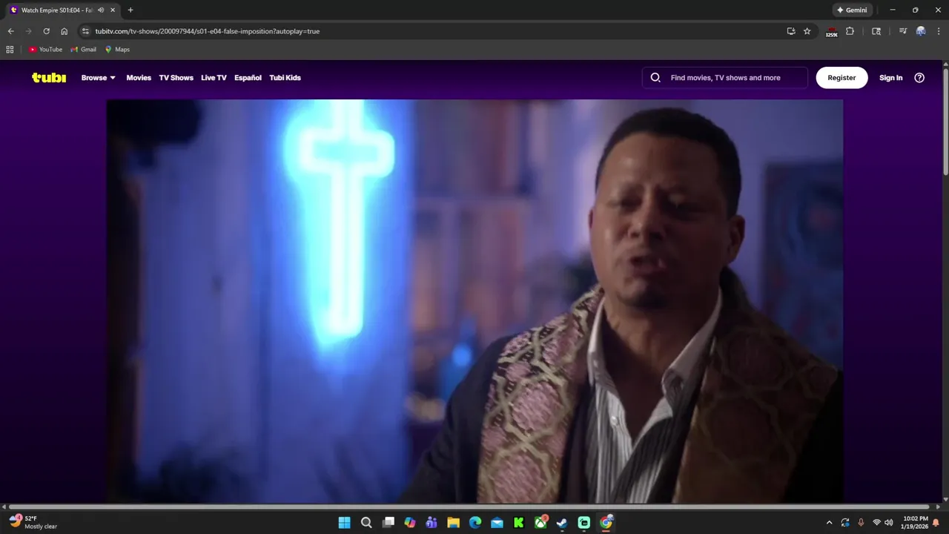Go to Movies section
The image size is (949, 534).
point(139,77)
